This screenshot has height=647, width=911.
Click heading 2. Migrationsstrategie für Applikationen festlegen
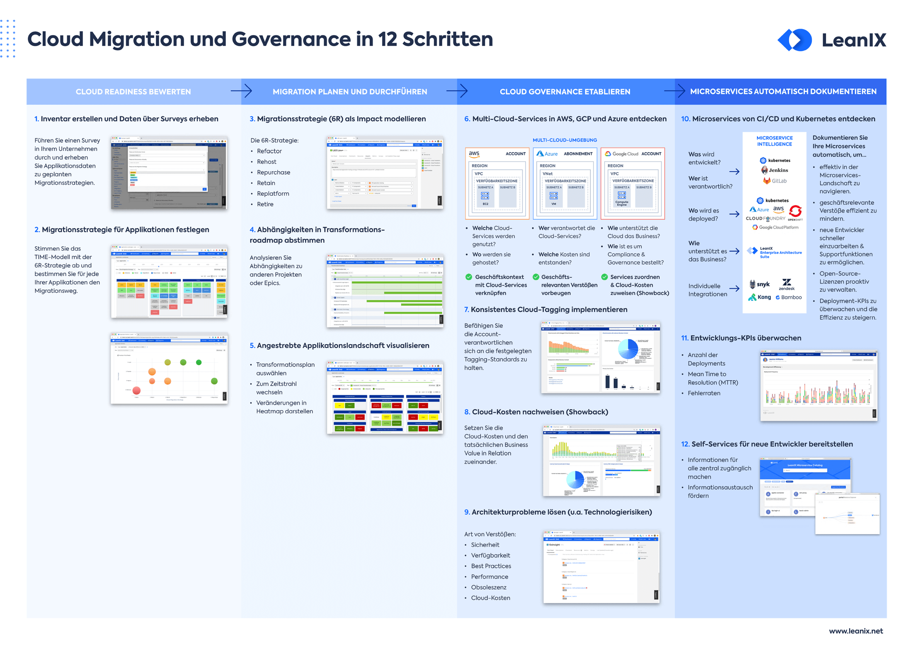coord(121,230)
